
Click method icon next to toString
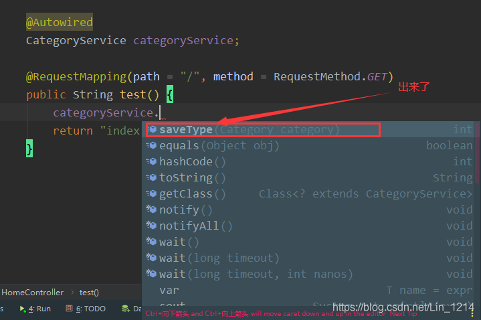point(152,177)
